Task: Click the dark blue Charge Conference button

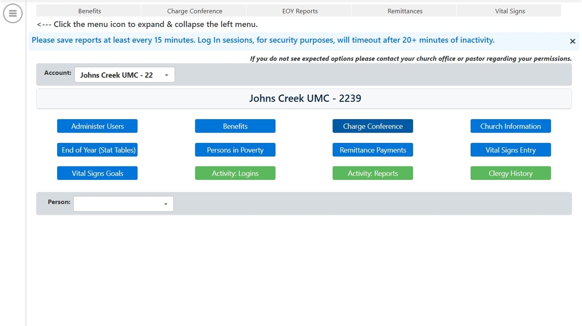Action: coord(373,126)
